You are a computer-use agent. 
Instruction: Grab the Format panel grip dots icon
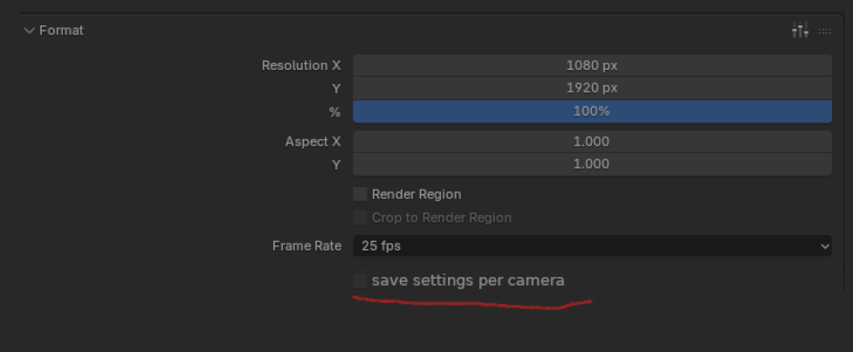[825, 31]
